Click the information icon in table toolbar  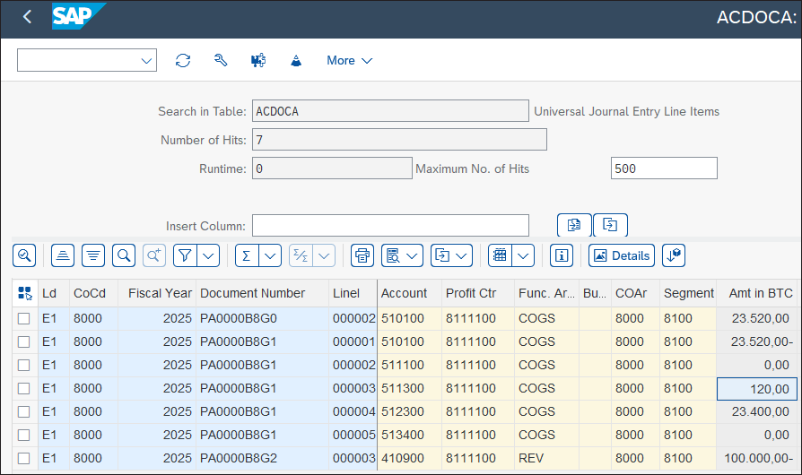point(562,255)
